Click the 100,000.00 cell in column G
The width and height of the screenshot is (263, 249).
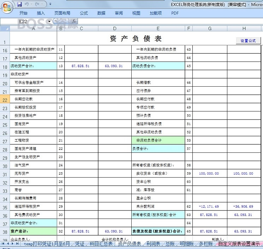click(x=210, y=173)
